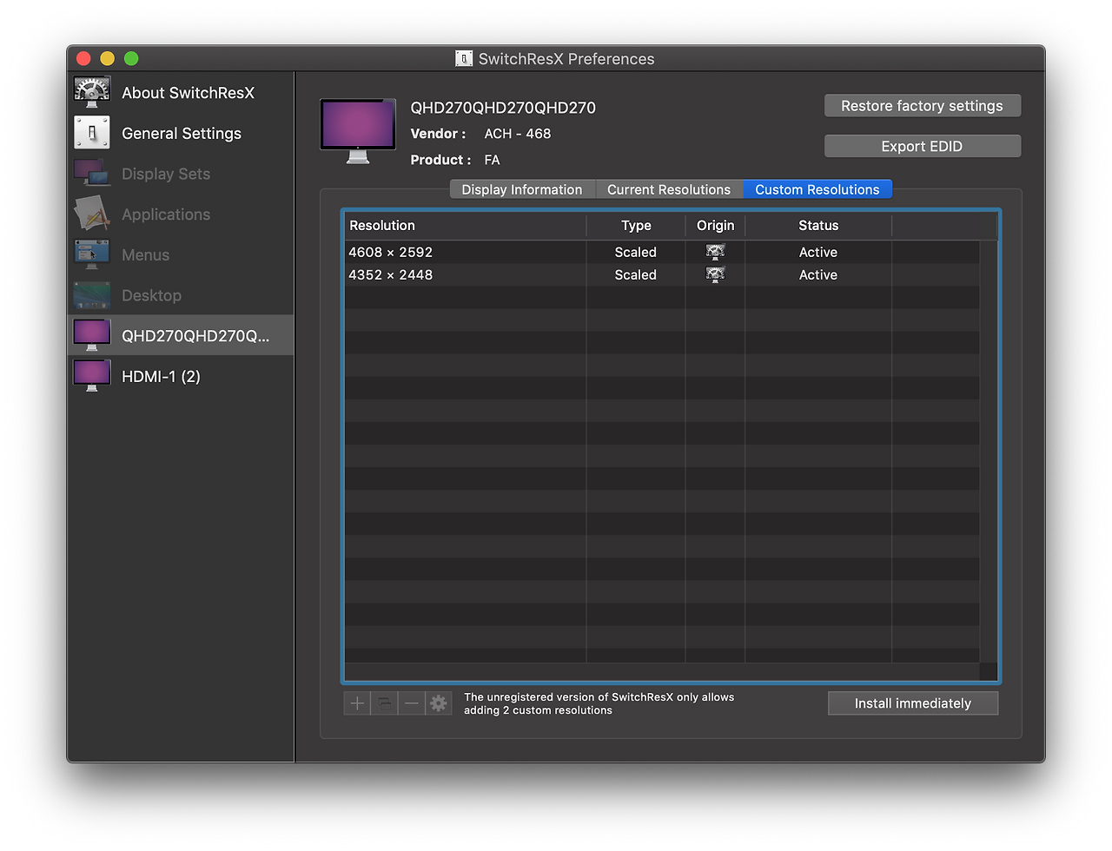1112x851 pixels.
Task: Click the Install immediately button
Action: [x=913, y=703]
